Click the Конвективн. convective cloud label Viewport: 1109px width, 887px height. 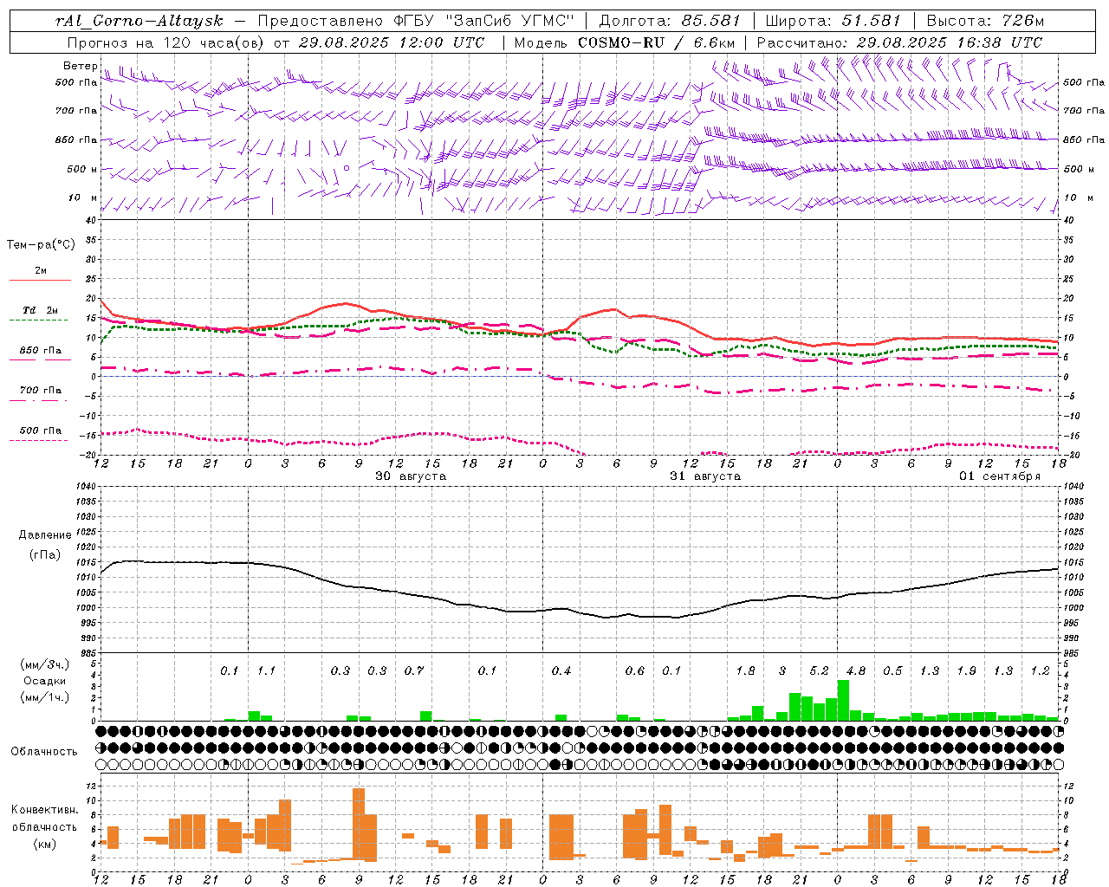click(44, 810)
